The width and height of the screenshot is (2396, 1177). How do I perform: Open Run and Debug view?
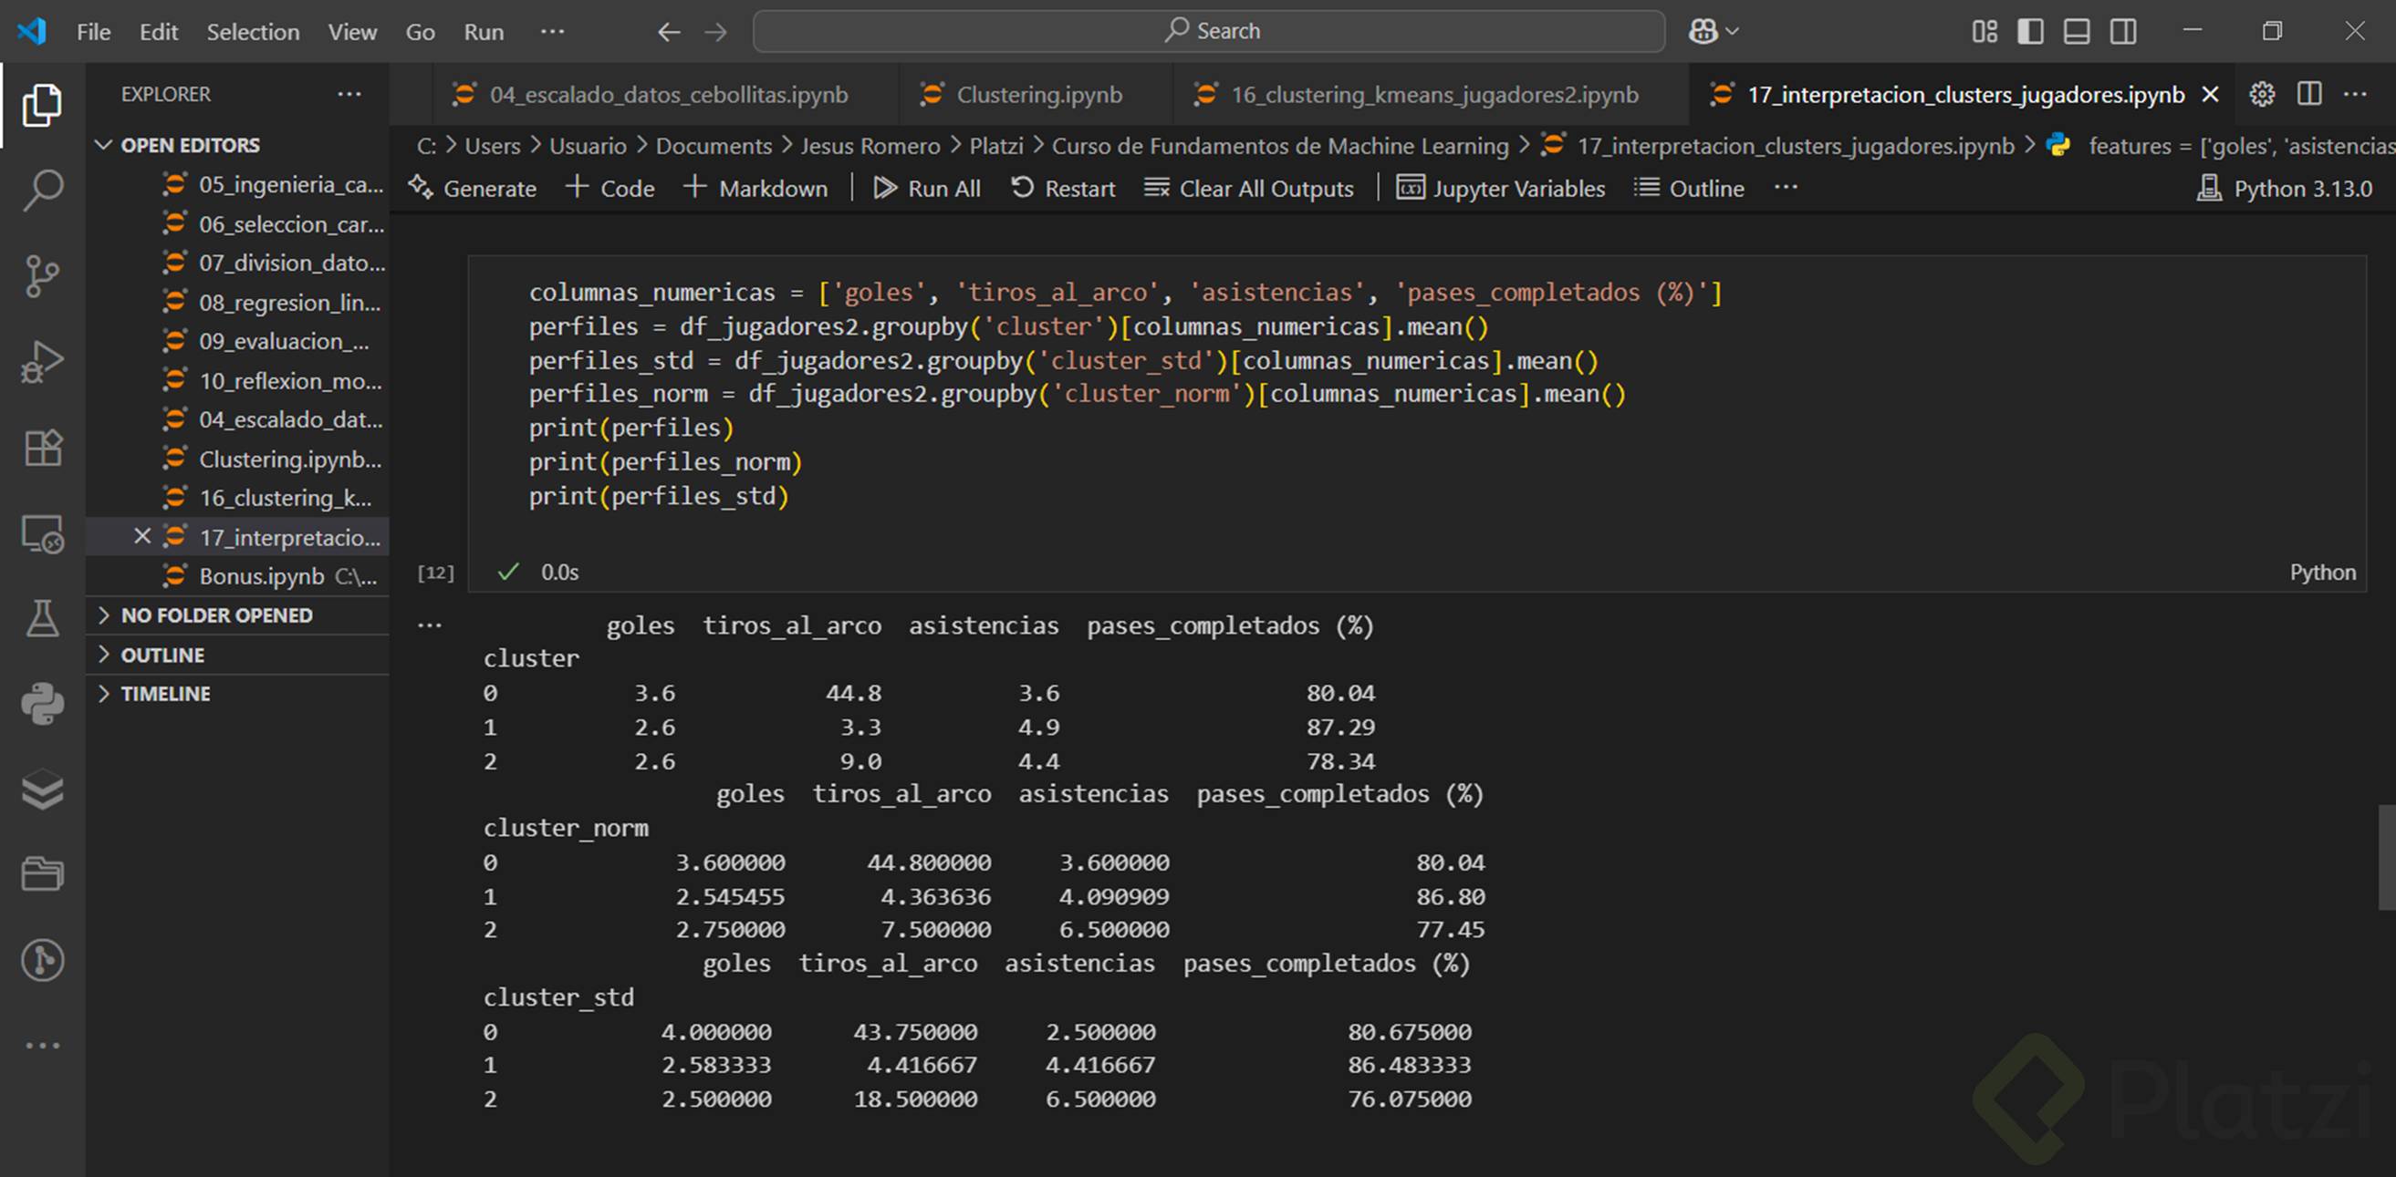click(42, 362)
